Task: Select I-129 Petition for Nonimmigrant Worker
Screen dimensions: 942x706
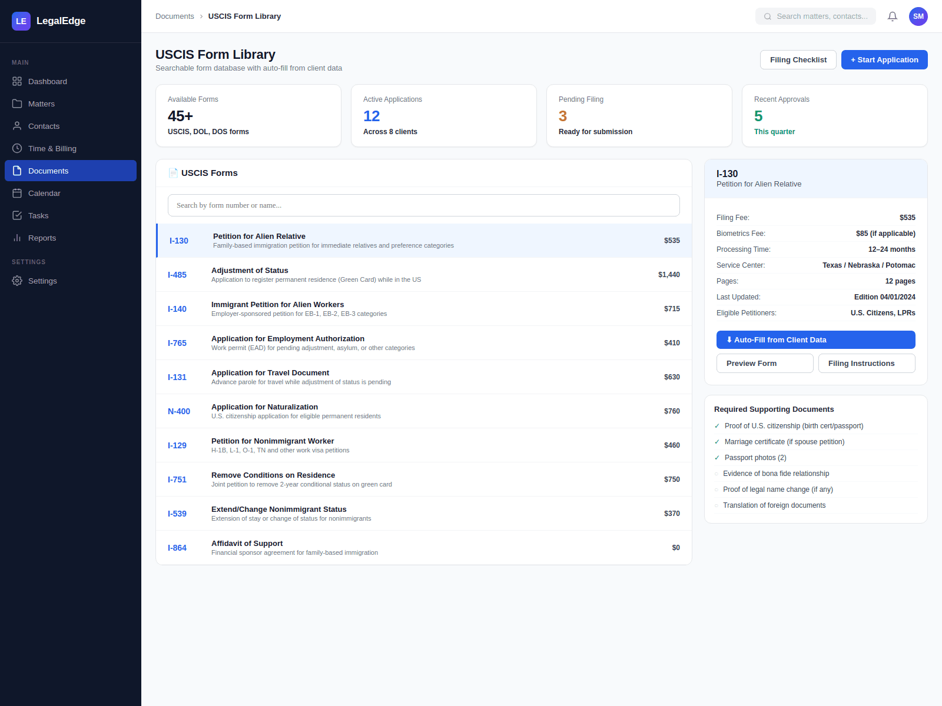Action: coord(424,445)
